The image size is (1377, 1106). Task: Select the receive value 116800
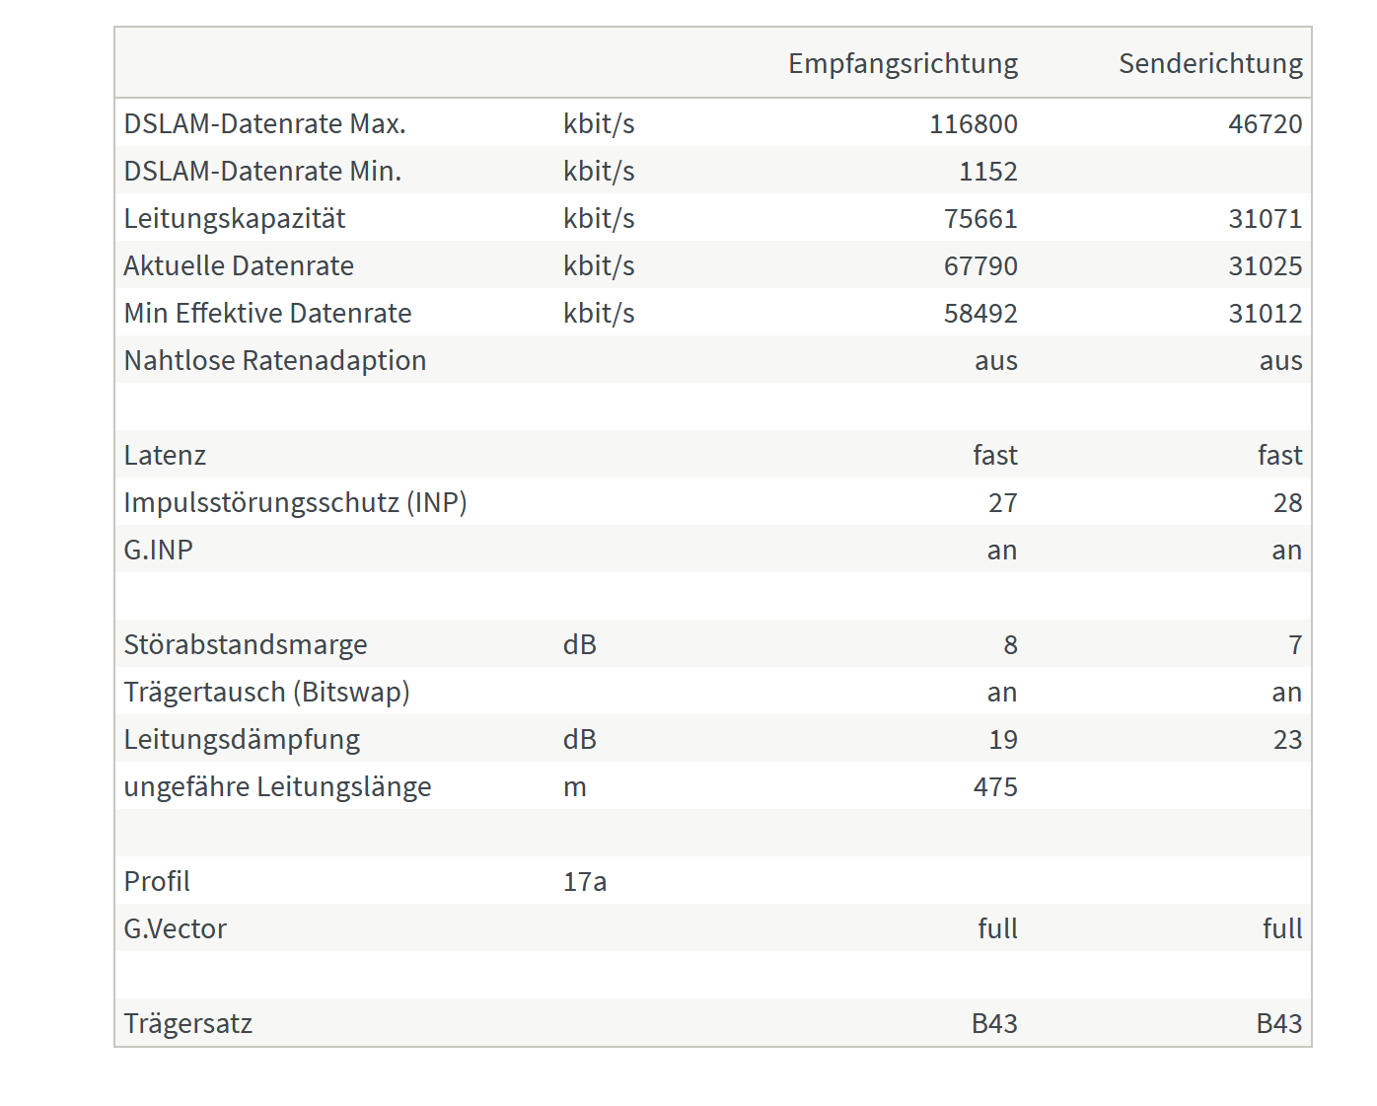973,123
